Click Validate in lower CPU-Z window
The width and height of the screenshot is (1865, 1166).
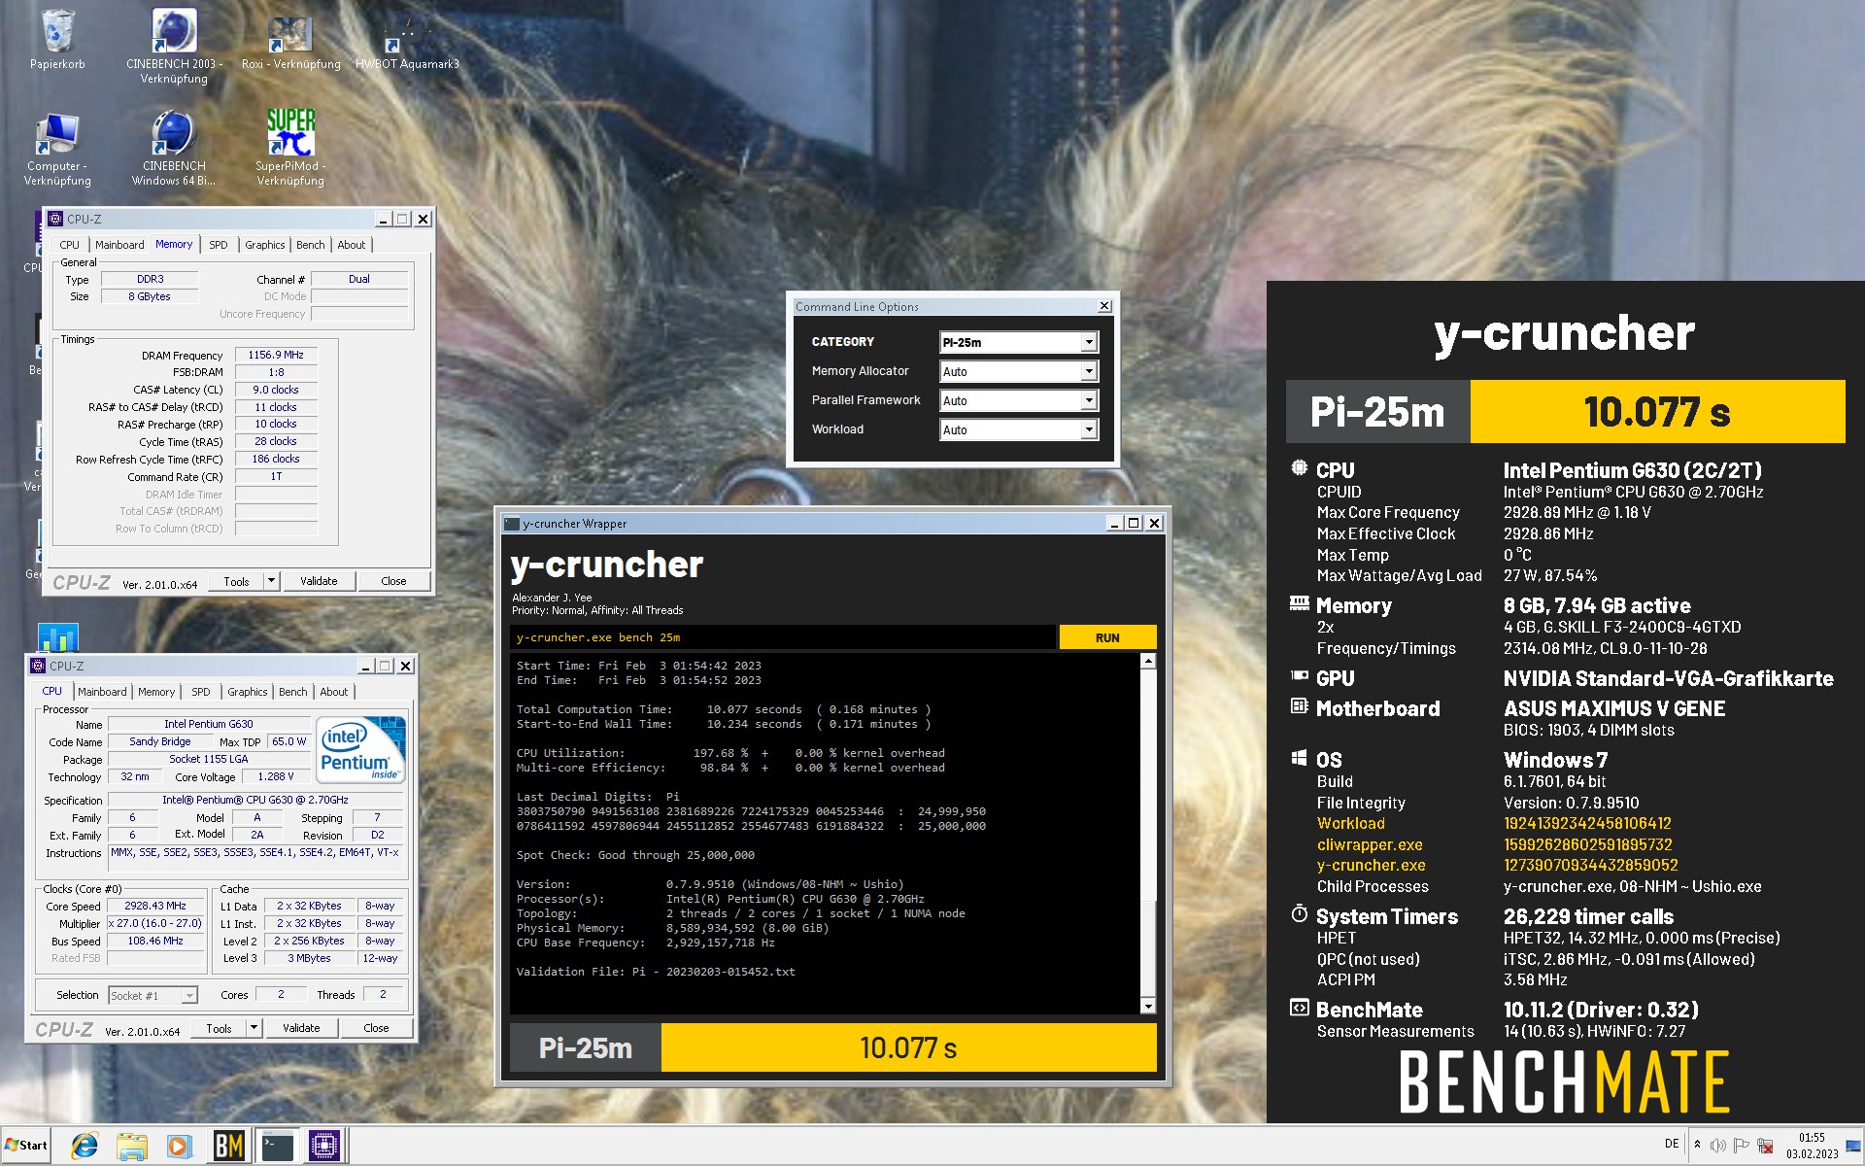pos(301,1028)
